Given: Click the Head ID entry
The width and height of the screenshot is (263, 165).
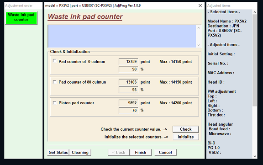Looking at the screenshot, I should coord(216,82).
